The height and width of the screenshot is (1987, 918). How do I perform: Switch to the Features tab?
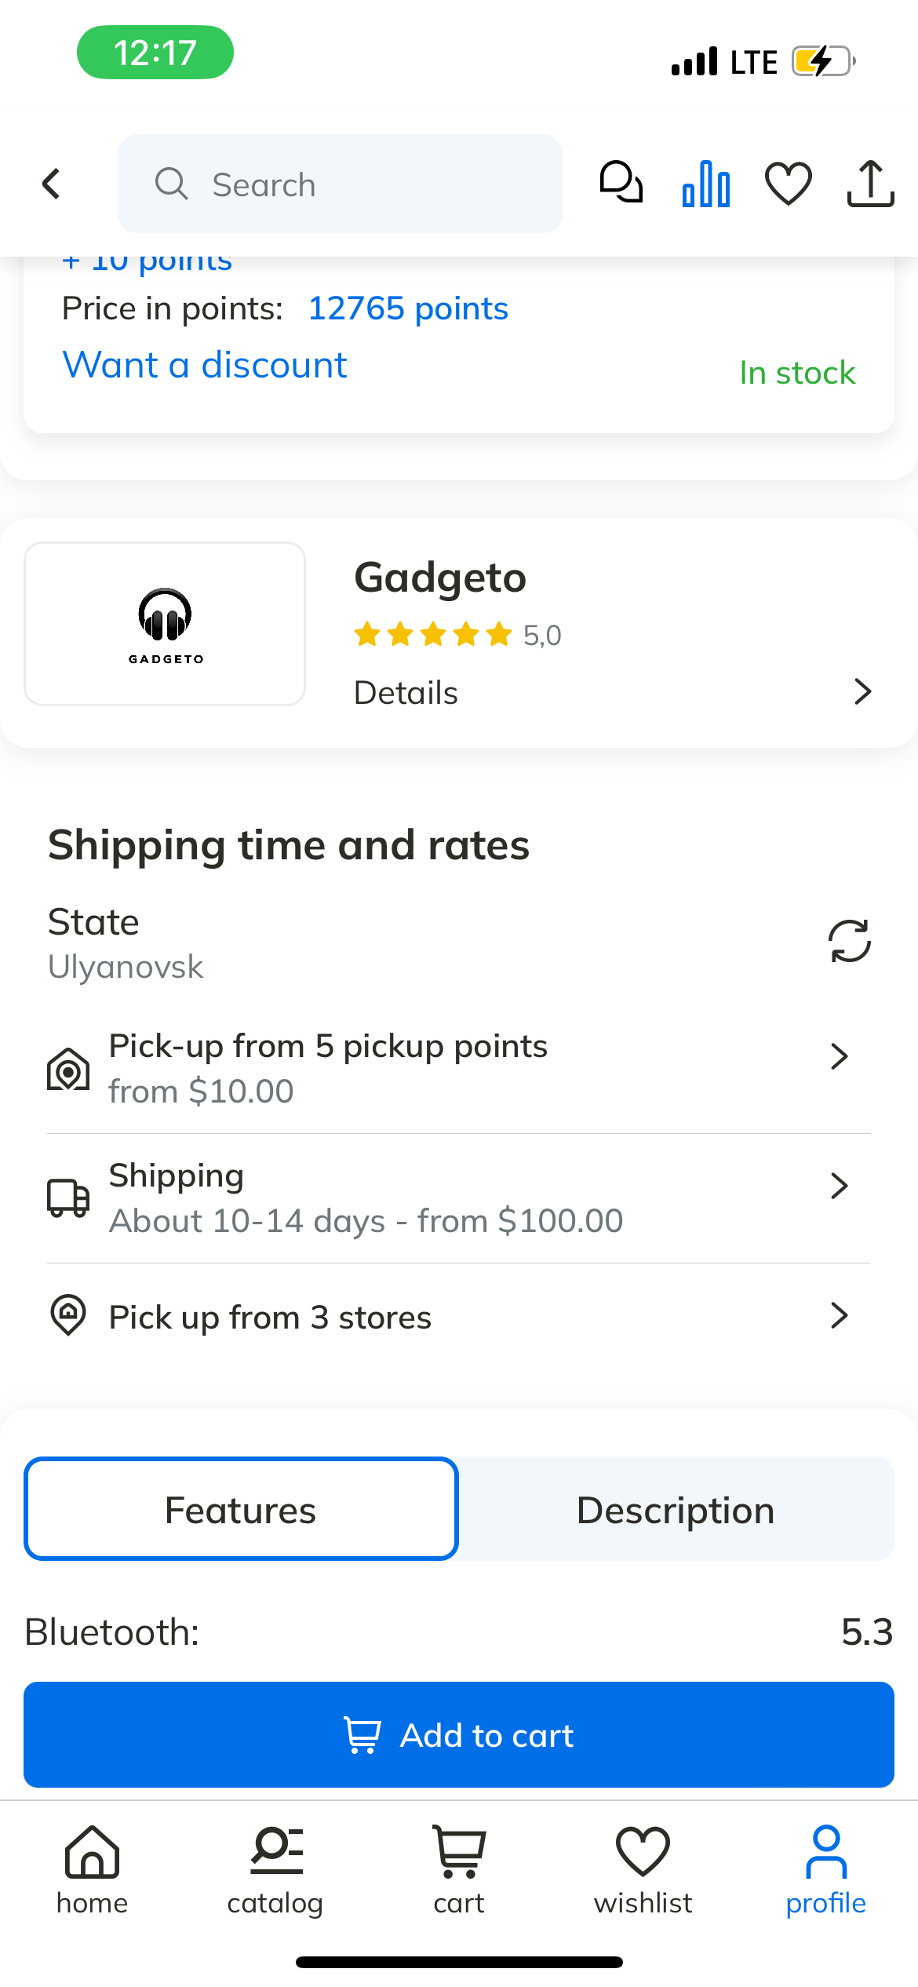(241, 1509)
